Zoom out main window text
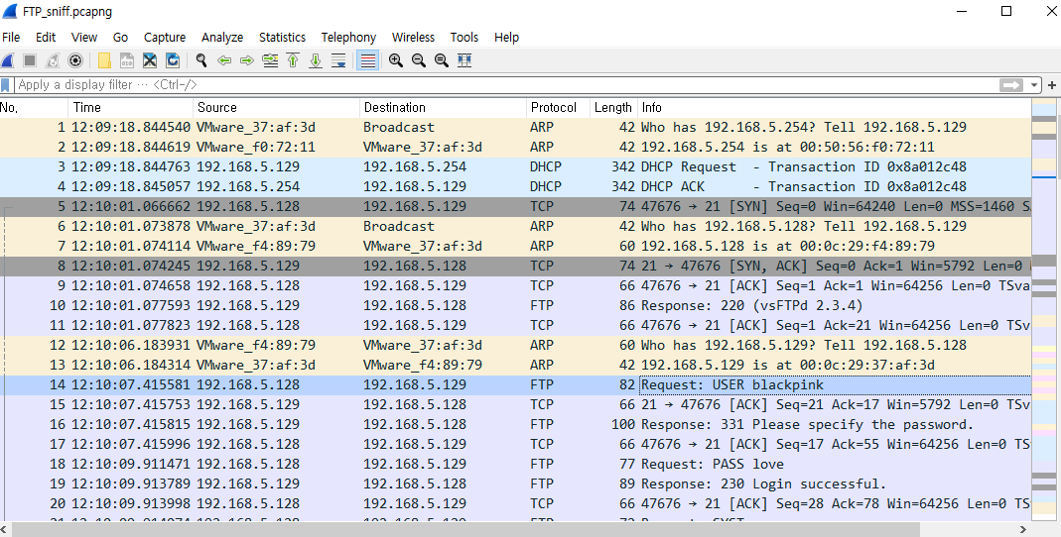The image size is (1061, 537). click(x=419, y=60)
